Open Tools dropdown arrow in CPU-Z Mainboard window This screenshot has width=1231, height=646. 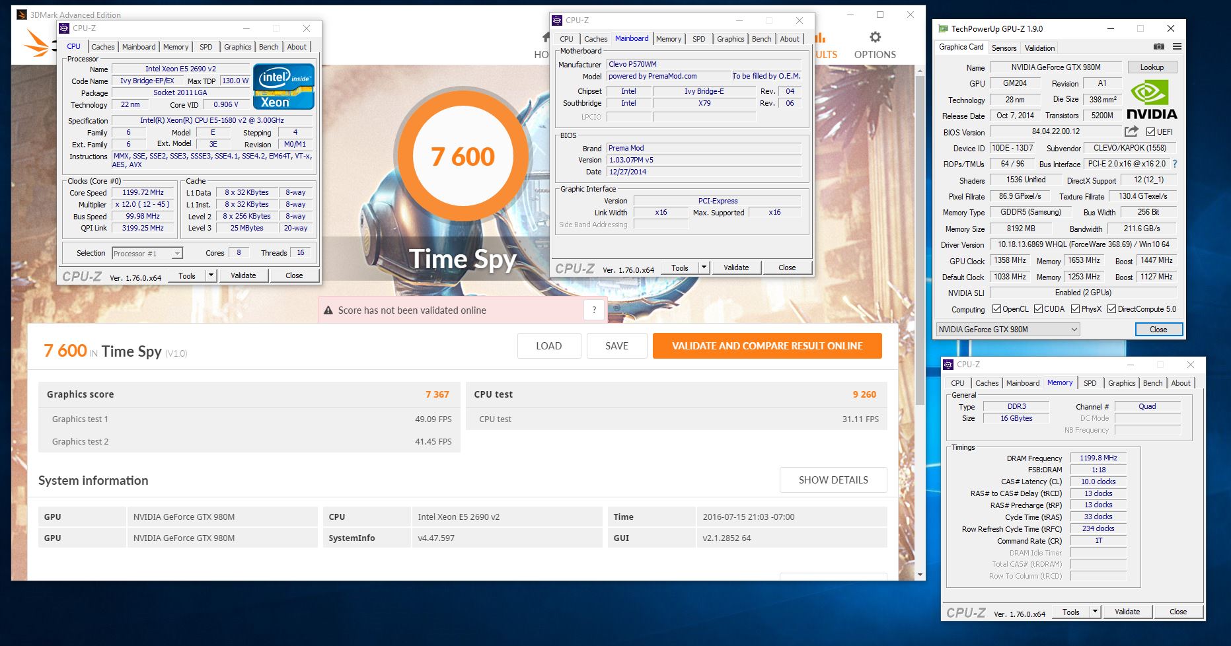click(704, 268)
